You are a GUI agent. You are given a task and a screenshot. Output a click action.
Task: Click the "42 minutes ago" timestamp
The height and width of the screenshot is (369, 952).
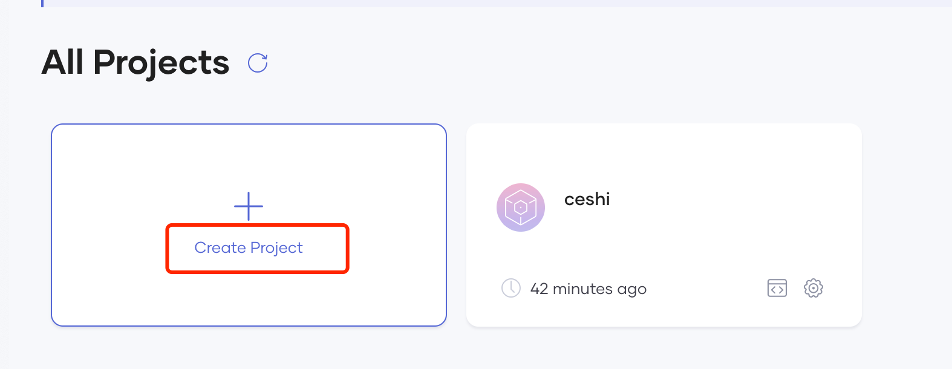(588, 289)
